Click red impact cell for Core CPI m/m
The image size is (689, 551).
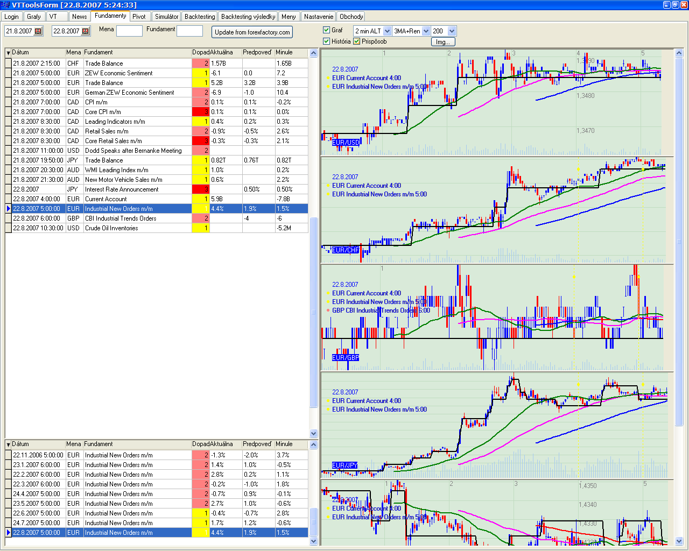point(200,112)
